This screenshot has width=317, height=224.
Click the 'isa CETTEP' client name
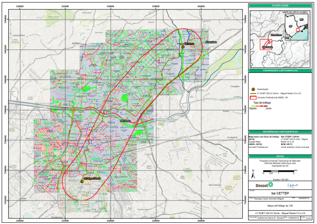click(280, 194)
